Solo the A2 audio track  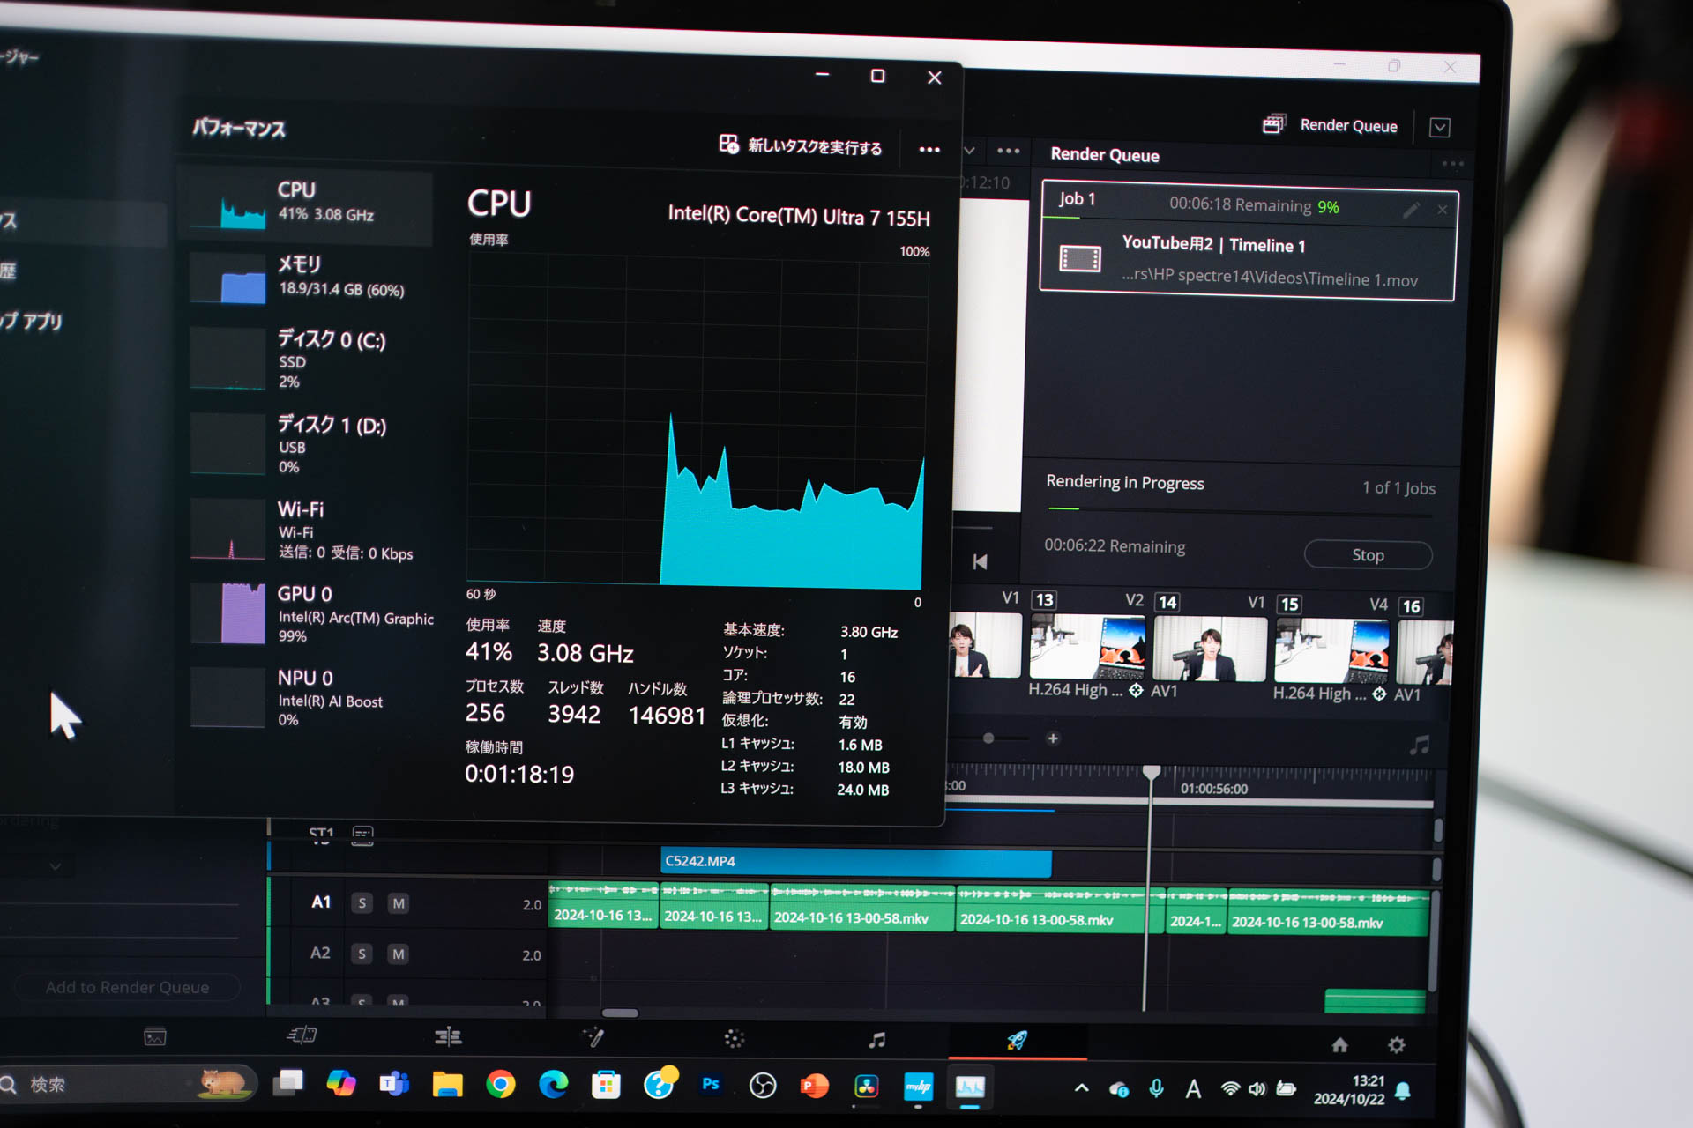coord(362,954)
